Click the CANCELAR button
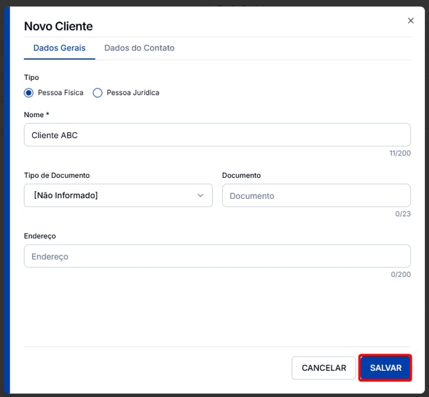 tap(323, 368)
